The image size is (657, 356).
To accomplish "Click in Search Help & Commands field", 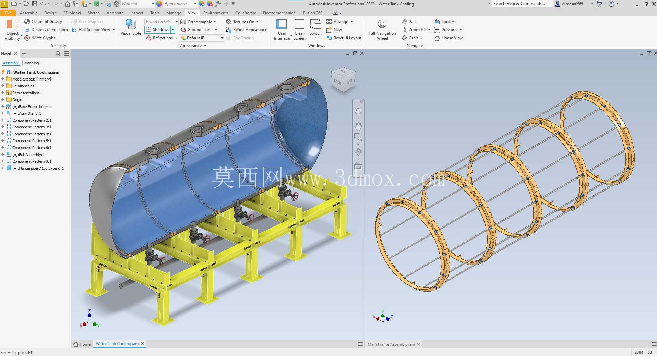I will (x=522, y=4).
